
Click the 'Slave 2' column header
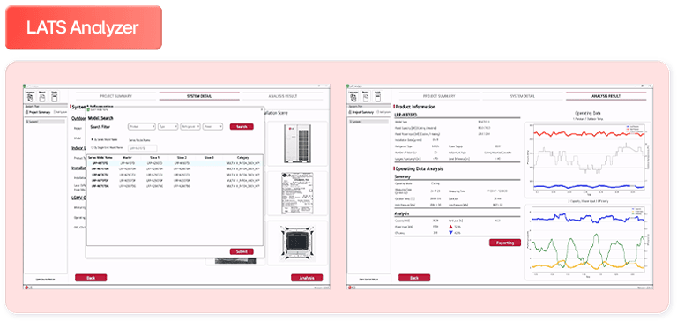pyautogui.click(x=182, y=158)
